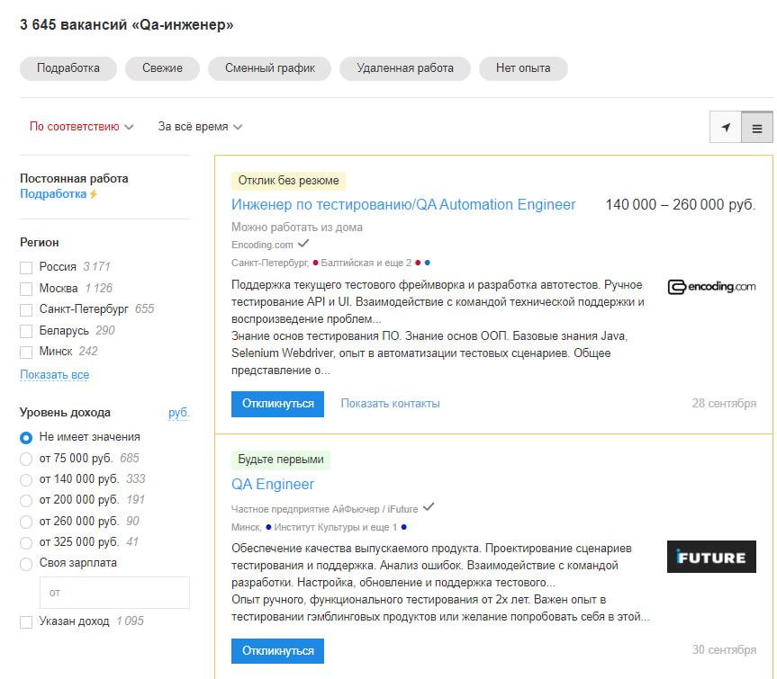Switch to map view using the arrow icon
The width and height of the screenshot is (777, 679).
tap(725, 127)
